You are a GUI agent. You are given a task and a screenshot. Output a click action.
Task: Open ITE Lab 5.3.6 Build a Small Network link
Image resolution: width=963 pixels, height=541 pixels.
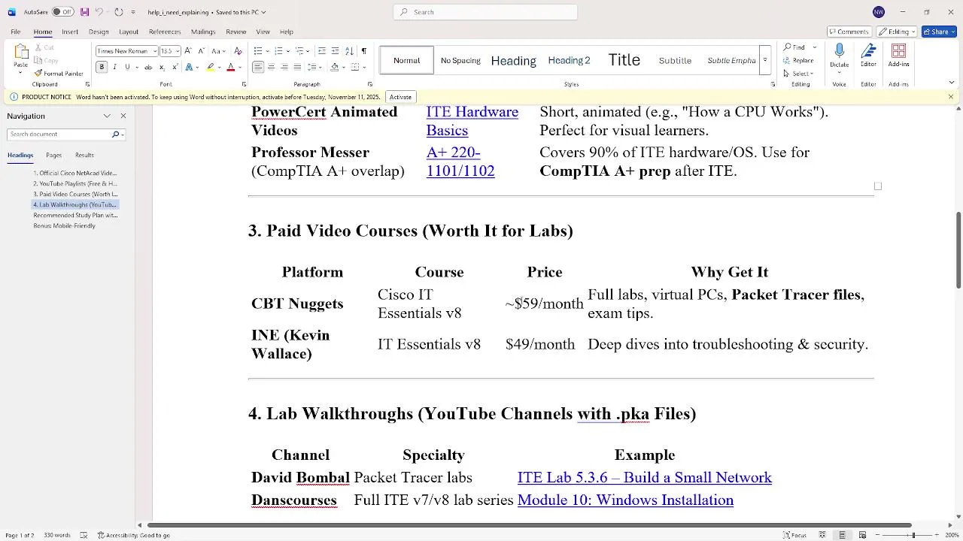point(645,478)
